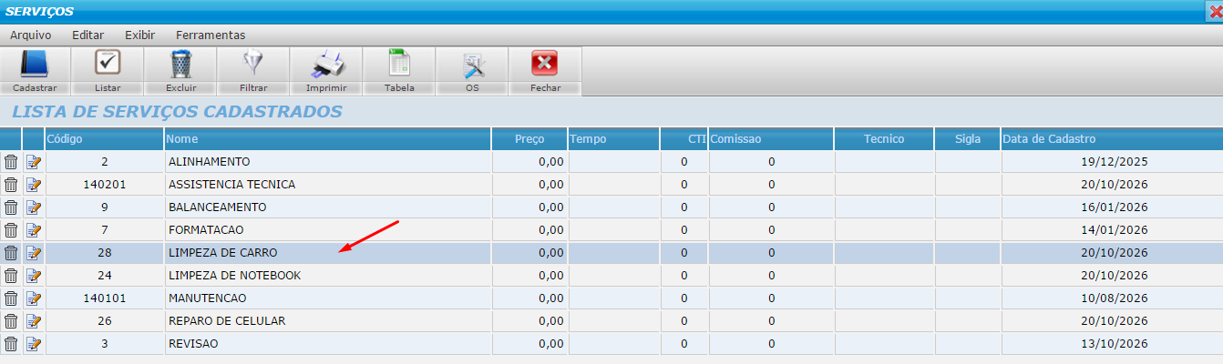Sort by the Nome column header

[328, 139]
